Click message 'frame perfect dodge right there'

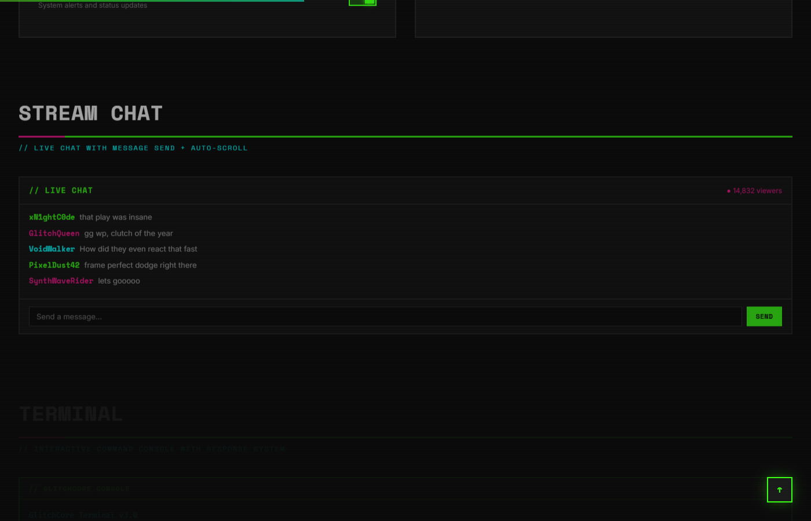140,265
